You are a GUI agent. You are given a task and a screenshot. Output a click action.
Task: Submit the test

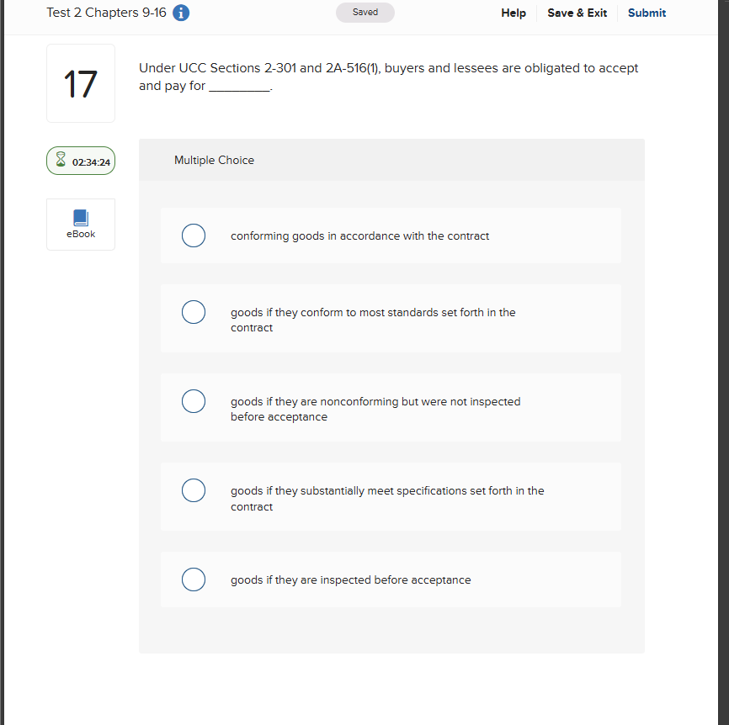coord(647,13)
